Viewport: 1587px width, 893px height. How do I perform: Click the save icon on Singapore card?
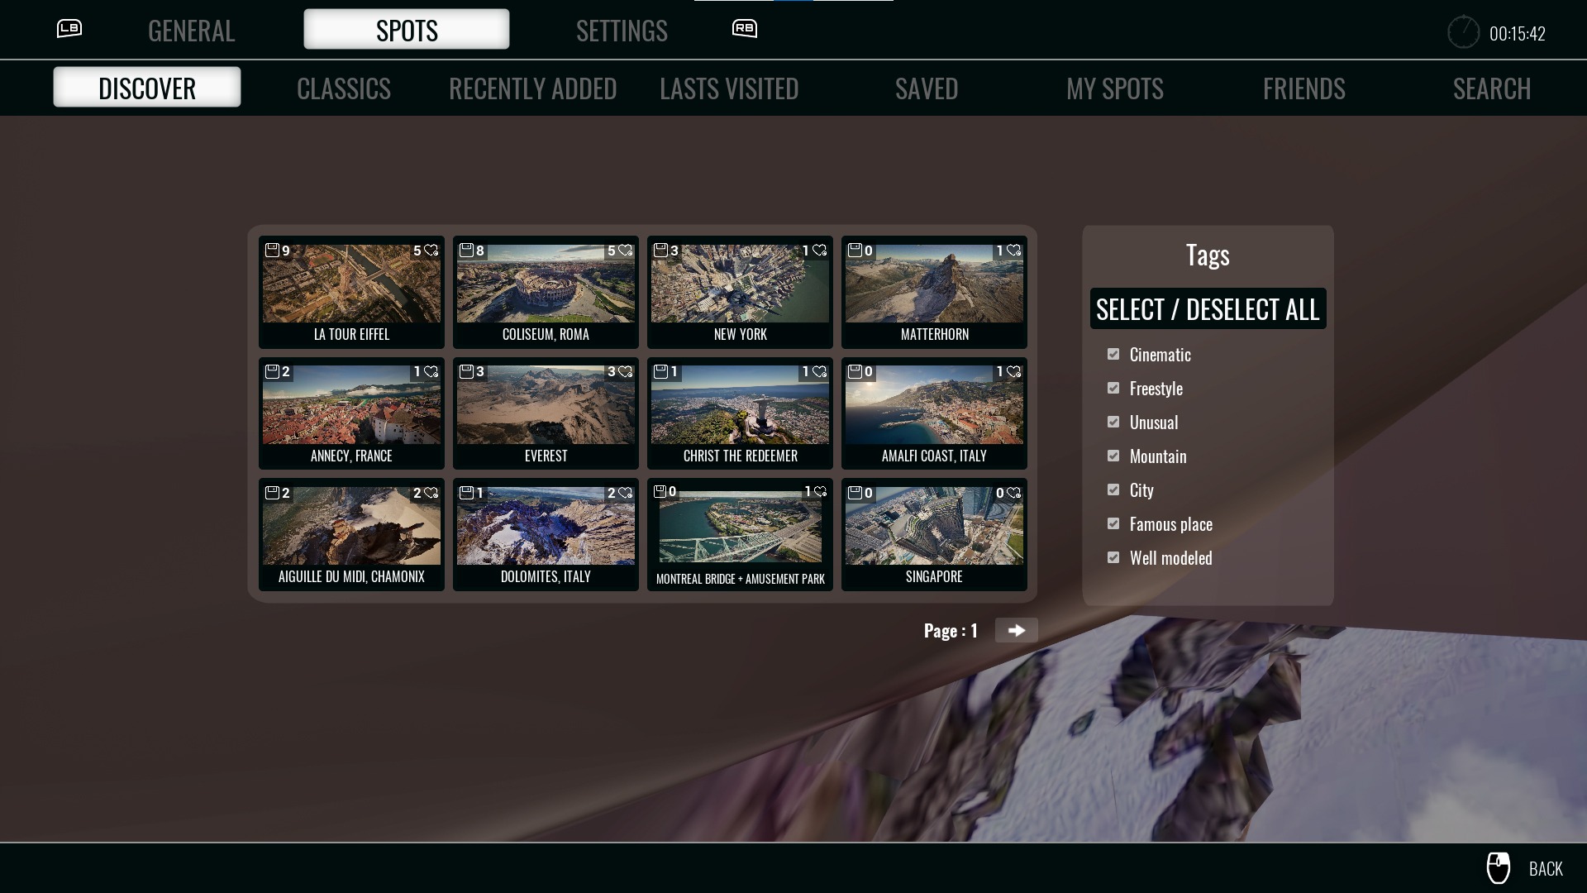(x=855, y=493)
